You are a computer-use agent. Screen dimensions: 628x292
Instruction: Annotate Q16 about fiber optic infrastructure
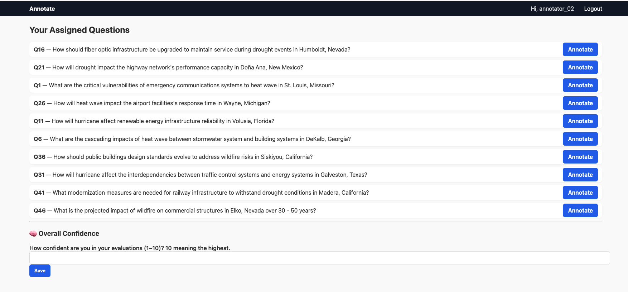[580, 49]
